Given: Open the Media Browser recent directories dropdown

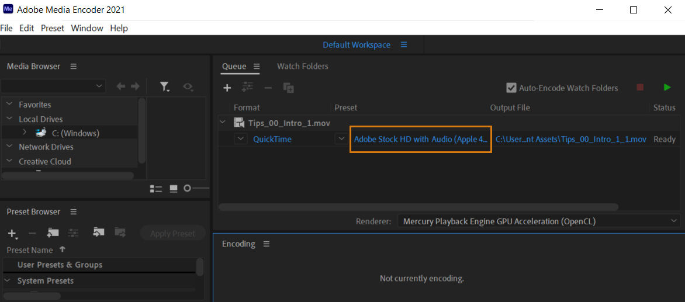Looking at the screenshot, I should (x=53, y=86).
